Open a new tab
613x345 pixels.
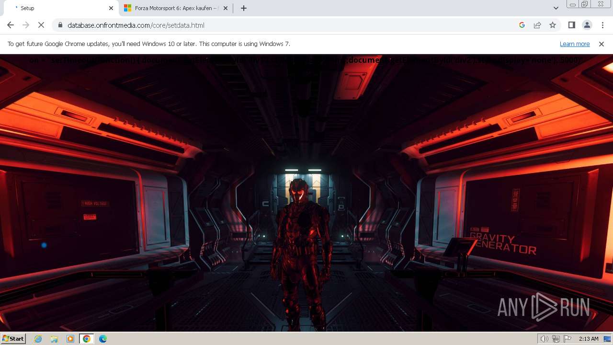pos(243,8)
